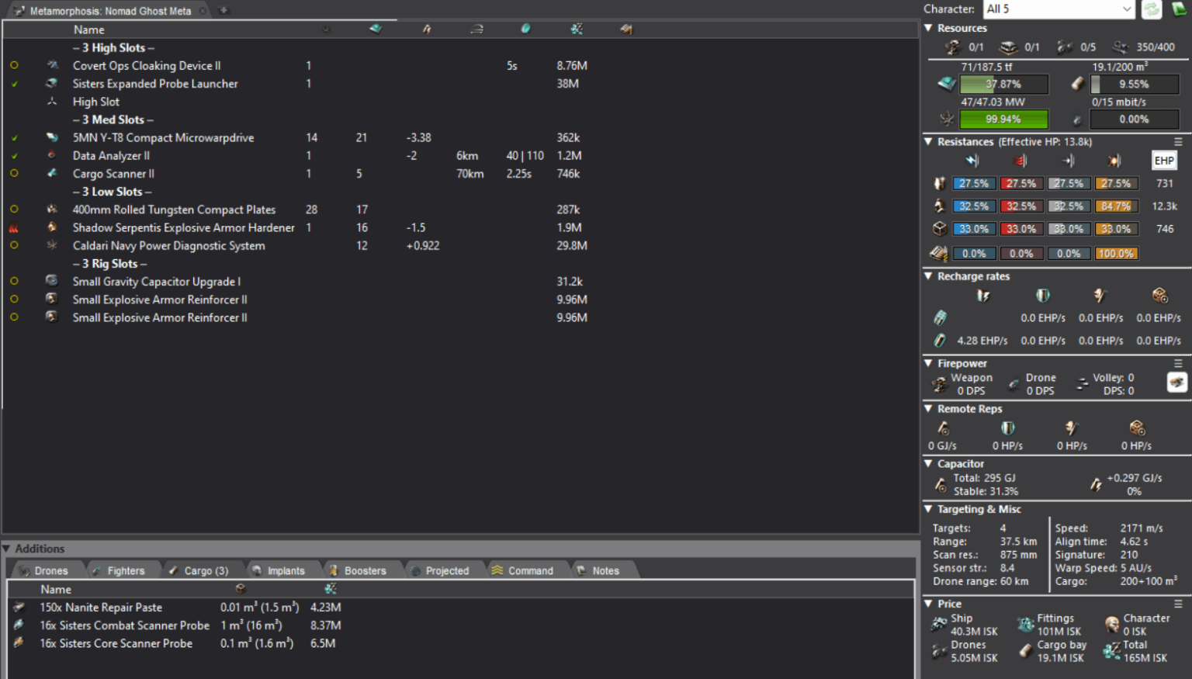Click the shield row icon in Resistances
This screenshot has width=1192, height=679.
tap(940, 184)
